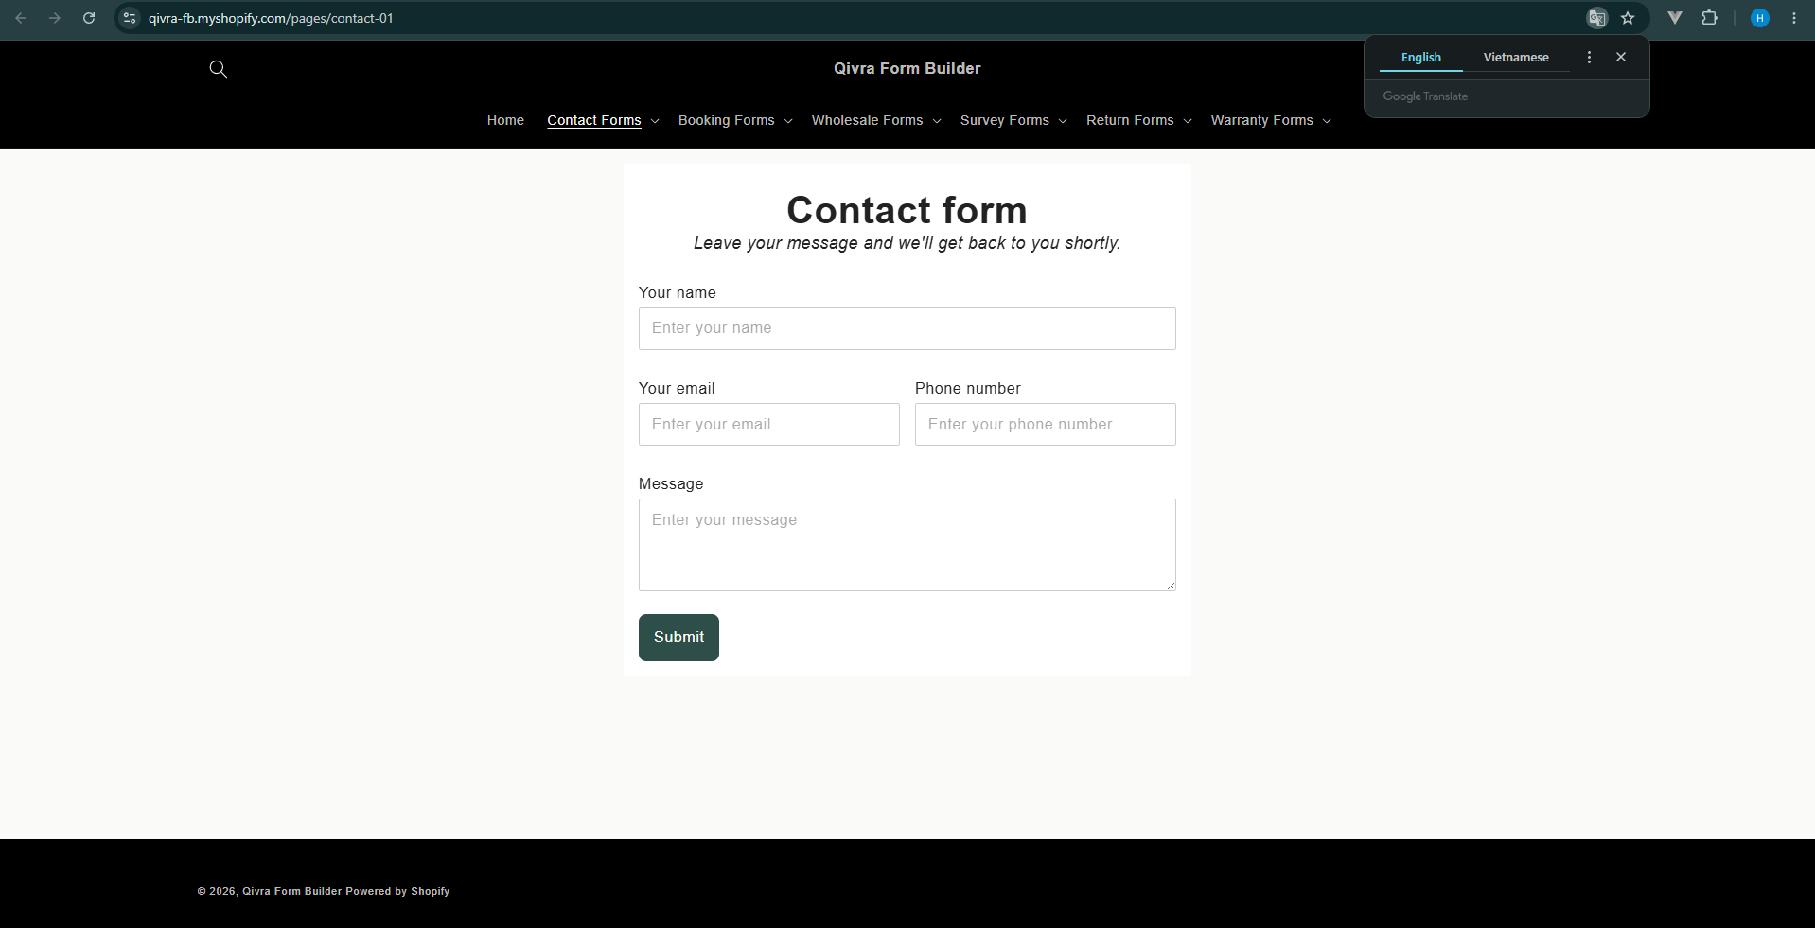Click the Google Translate branding text

(x=1425, y=96)
